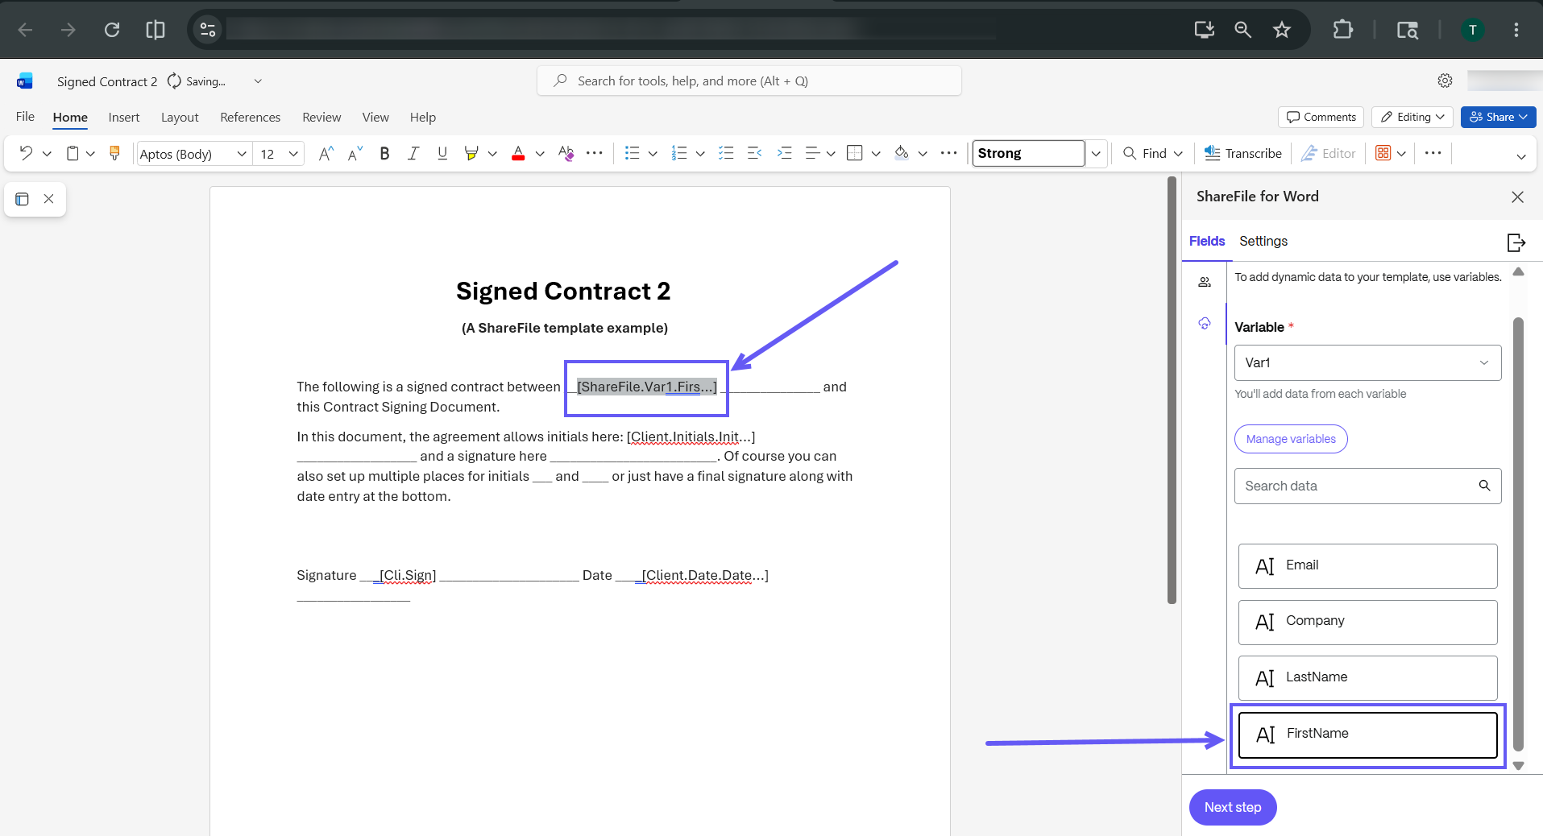This screenshot has height=836, width=1543.
Task: Decrease font size with Shrink Font
Action: pos(355,153)
